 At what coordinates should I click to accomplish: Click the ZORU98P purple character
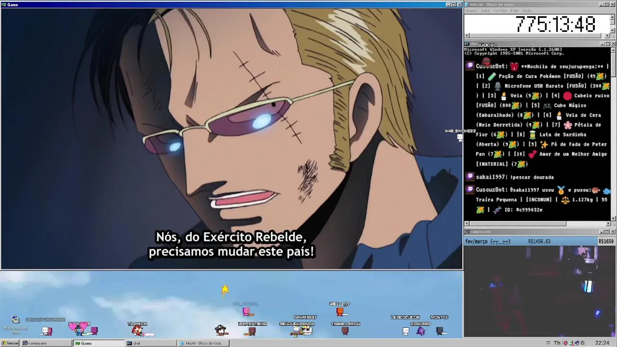421,331
